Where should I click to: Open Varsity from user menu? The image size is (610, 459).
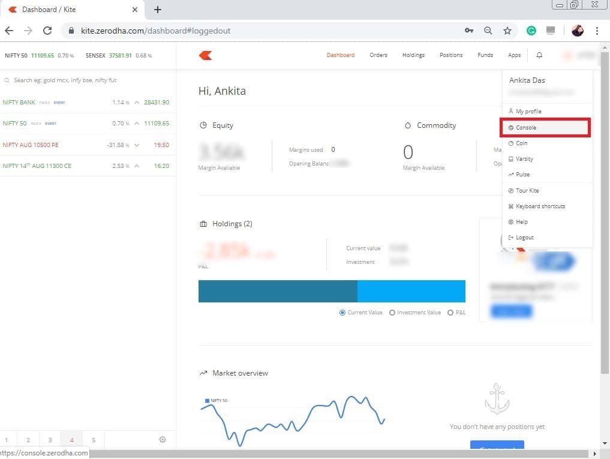click(547, 159)
